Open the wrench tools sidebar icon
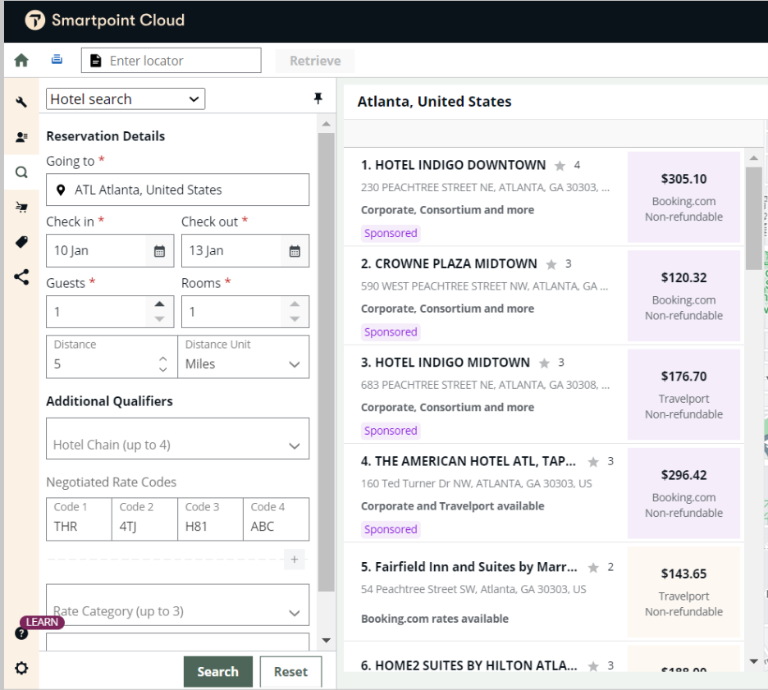Image resolution: width=768 pixels, height=690 pixels. point(21,102)
